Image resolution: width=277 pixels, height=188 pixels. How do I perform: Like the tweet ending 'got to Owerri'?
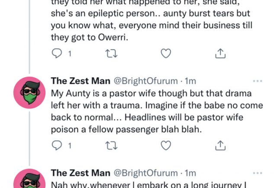coord(166,53)
